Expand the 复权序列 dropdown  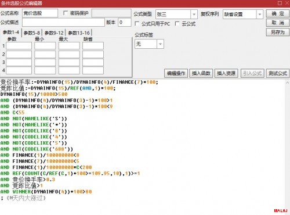point(260,15)
